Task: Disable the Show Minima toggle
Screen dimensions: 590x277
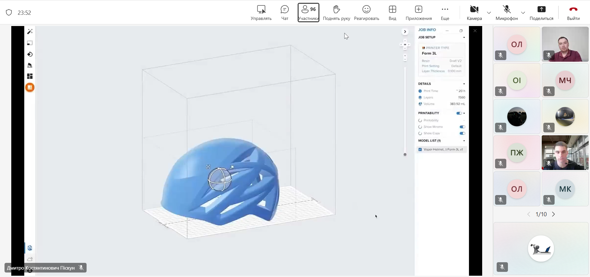Action: click(462, 127)
